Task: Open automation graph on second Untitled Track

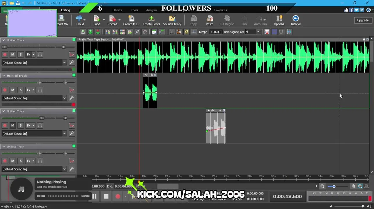Action: pos(72,90)
